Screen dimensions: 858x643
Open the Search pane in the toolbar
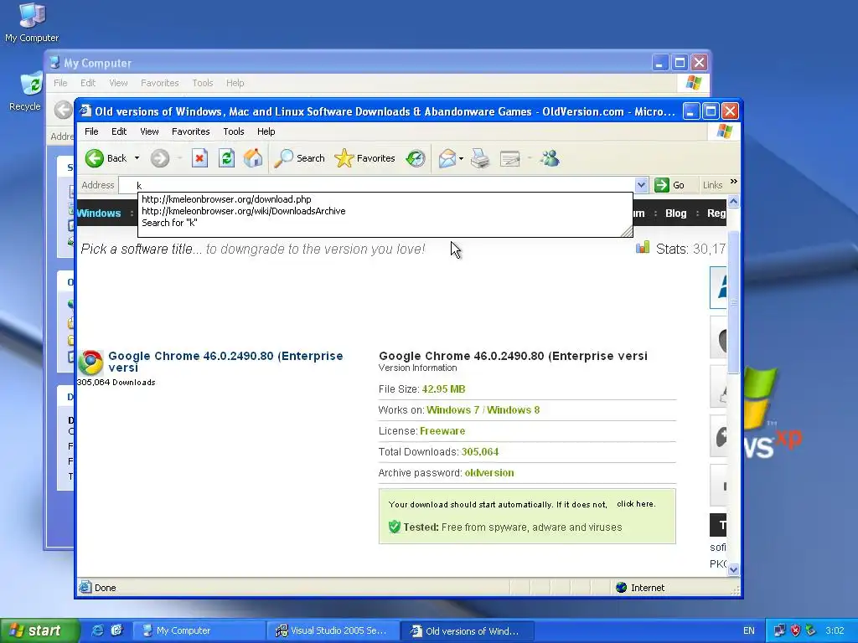(x=299, y=158)
